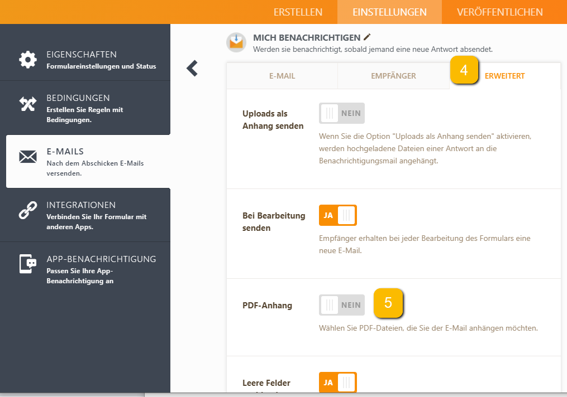Disable the Bei Bearbeitung senden switch
The height and width of the screenshot is (397, 567).
pos(338,215)
